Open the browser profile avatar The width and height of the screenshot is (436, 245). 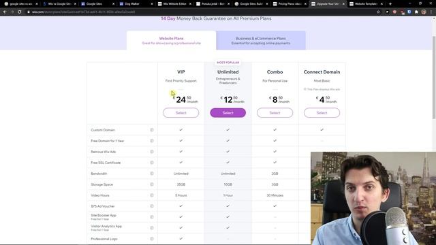click(424, 12)
